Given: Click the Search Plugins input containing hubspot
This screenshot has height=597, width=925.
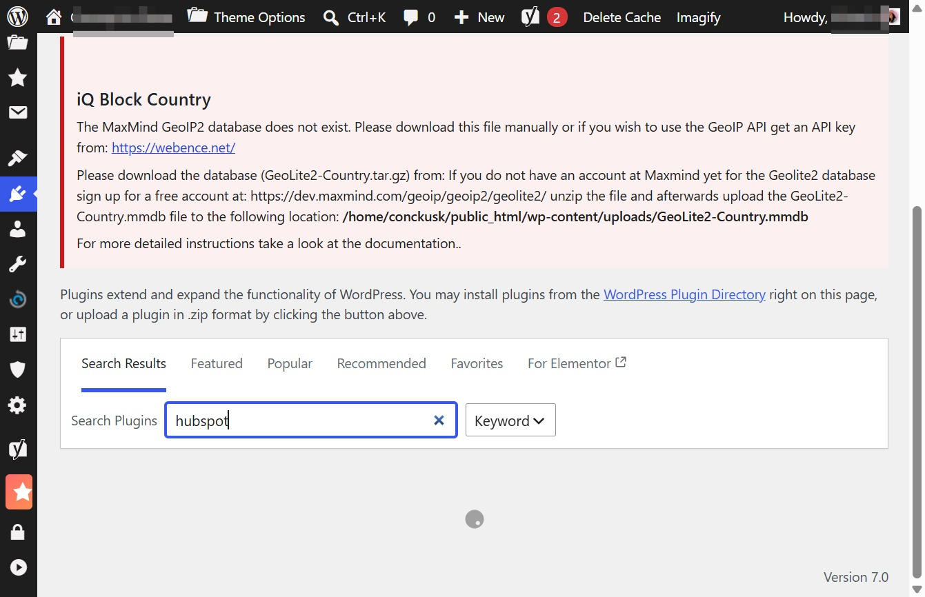Looking at the screenshot, I should pos(310,420).
